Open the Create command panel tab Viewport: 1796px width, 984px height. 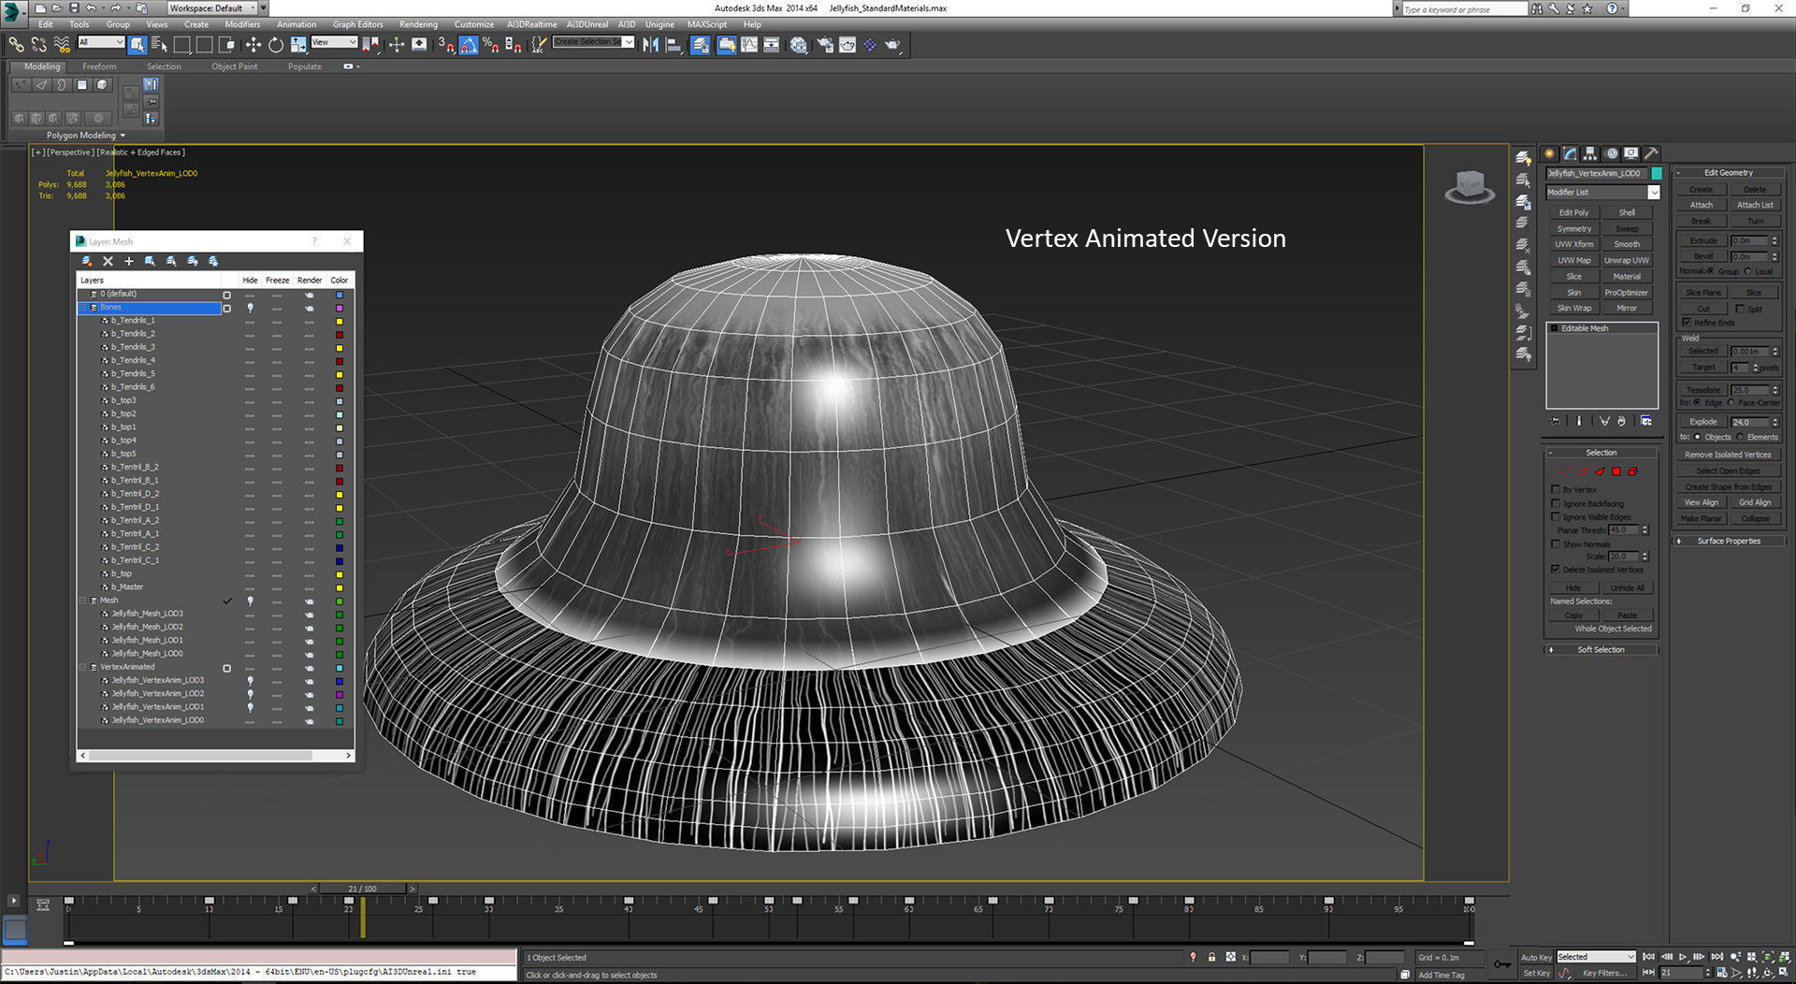click(1550, 153)
